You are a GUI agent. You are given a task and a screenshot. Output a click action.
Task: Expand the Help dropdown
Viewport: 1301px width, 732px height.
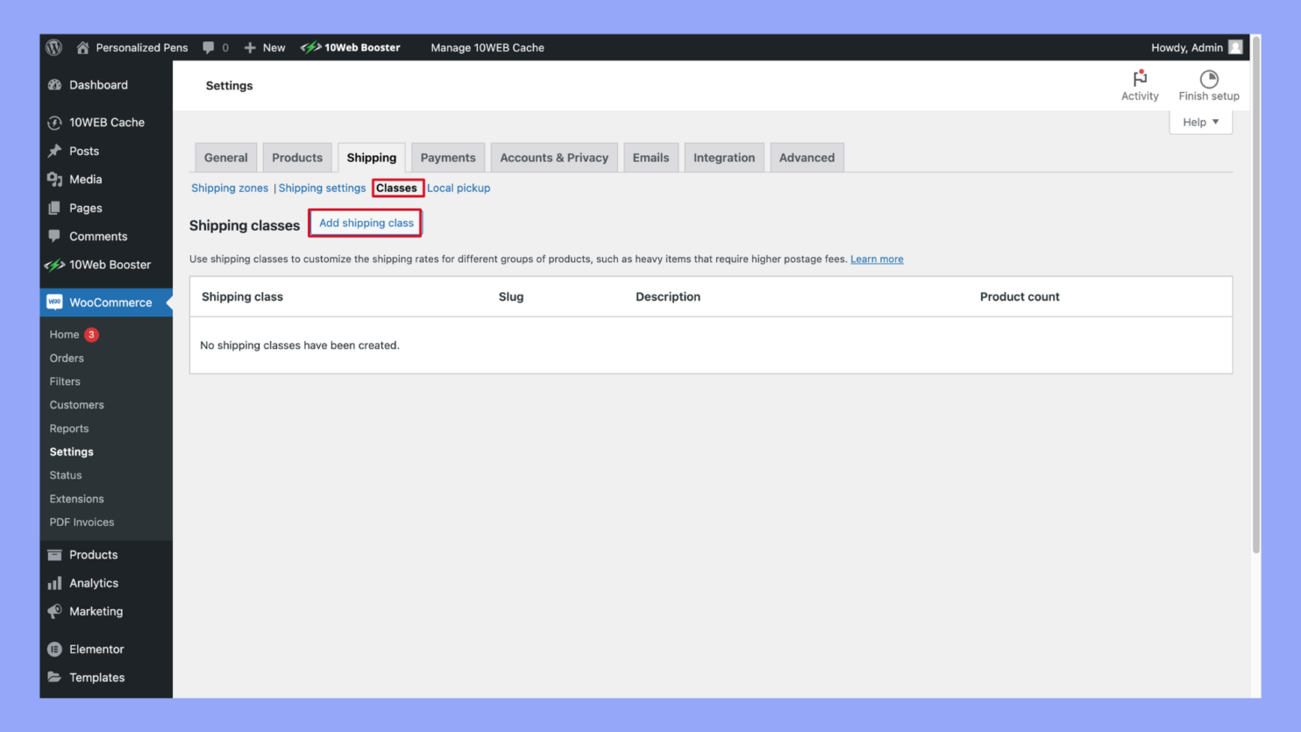tap(1200, 122)
